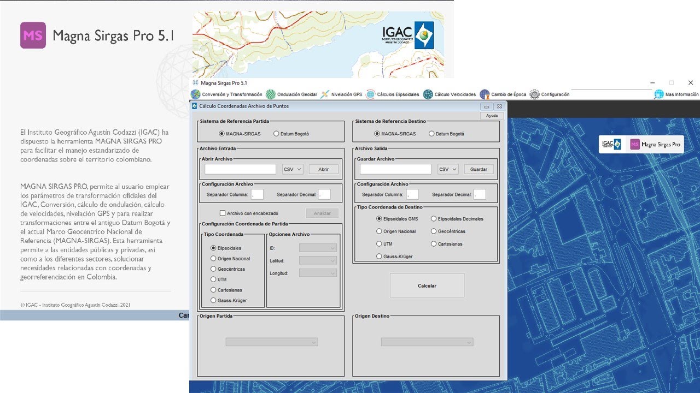
Task: Click the Magna Sirgas Pro window title icon
Action: click(195, 83)
